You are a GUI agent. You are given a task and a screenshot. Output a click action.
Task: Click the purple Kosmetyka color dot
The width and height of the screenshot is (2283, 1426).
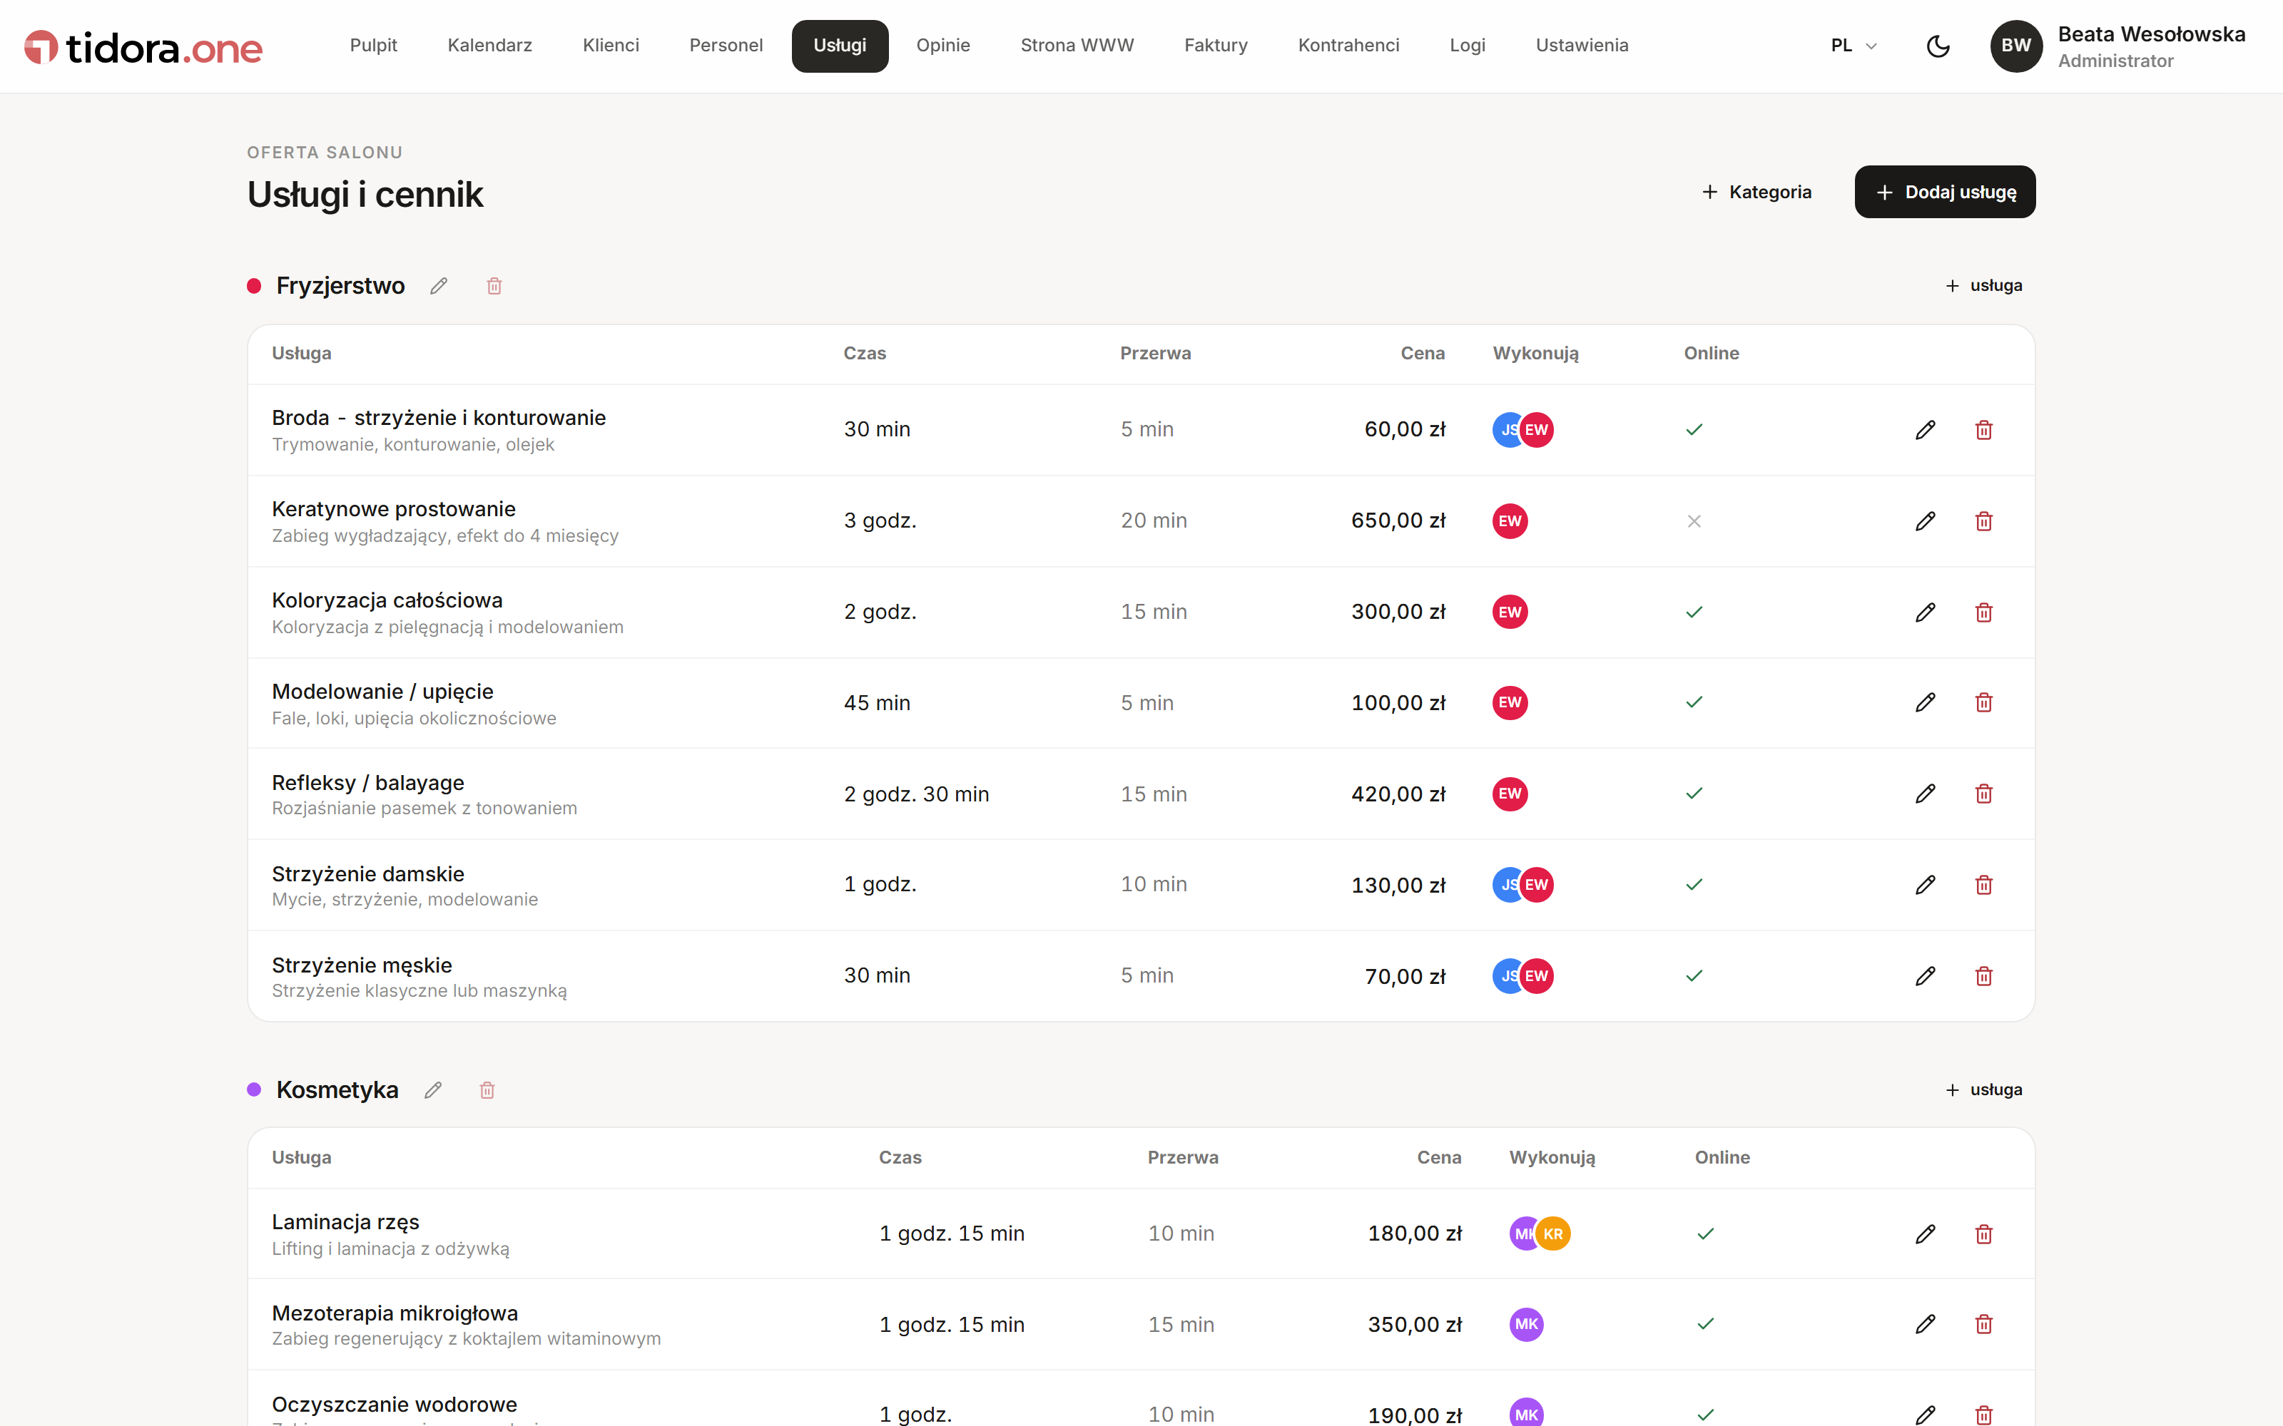tap(254, 1090)
